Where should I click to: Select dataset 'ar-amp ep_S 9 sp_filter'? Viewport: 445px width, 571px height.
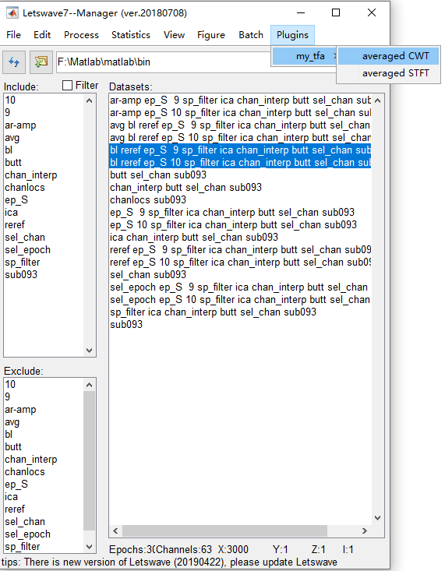click(x=240, y=100)
